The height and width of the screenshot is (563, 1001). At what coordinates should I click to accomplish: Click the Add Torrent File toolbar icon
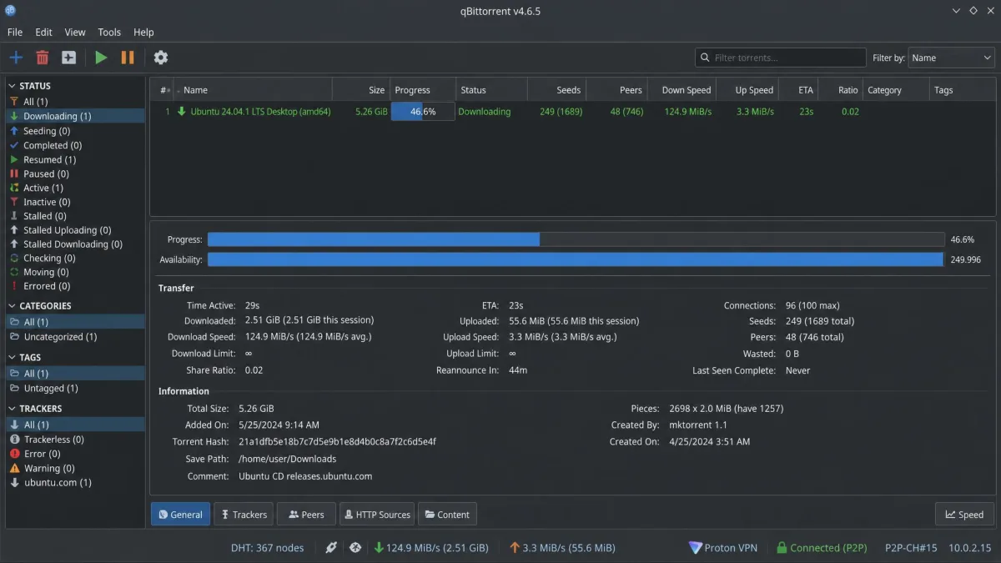pos(68,58)
